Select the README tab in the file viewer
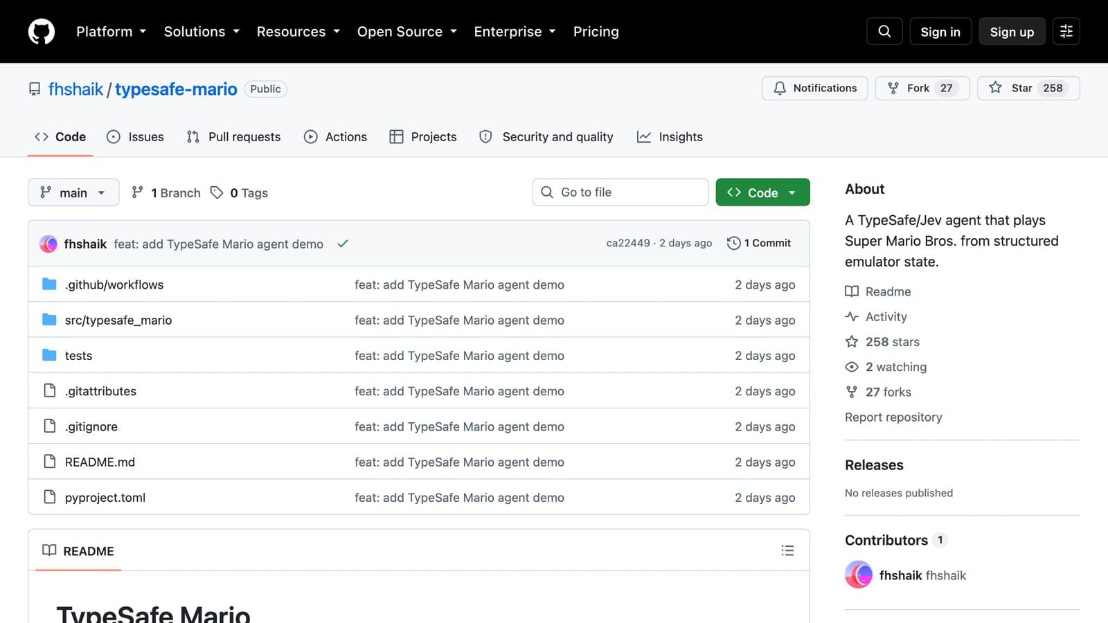Image resolution: width=1108 pixels, height=623 pixels. 78,551
